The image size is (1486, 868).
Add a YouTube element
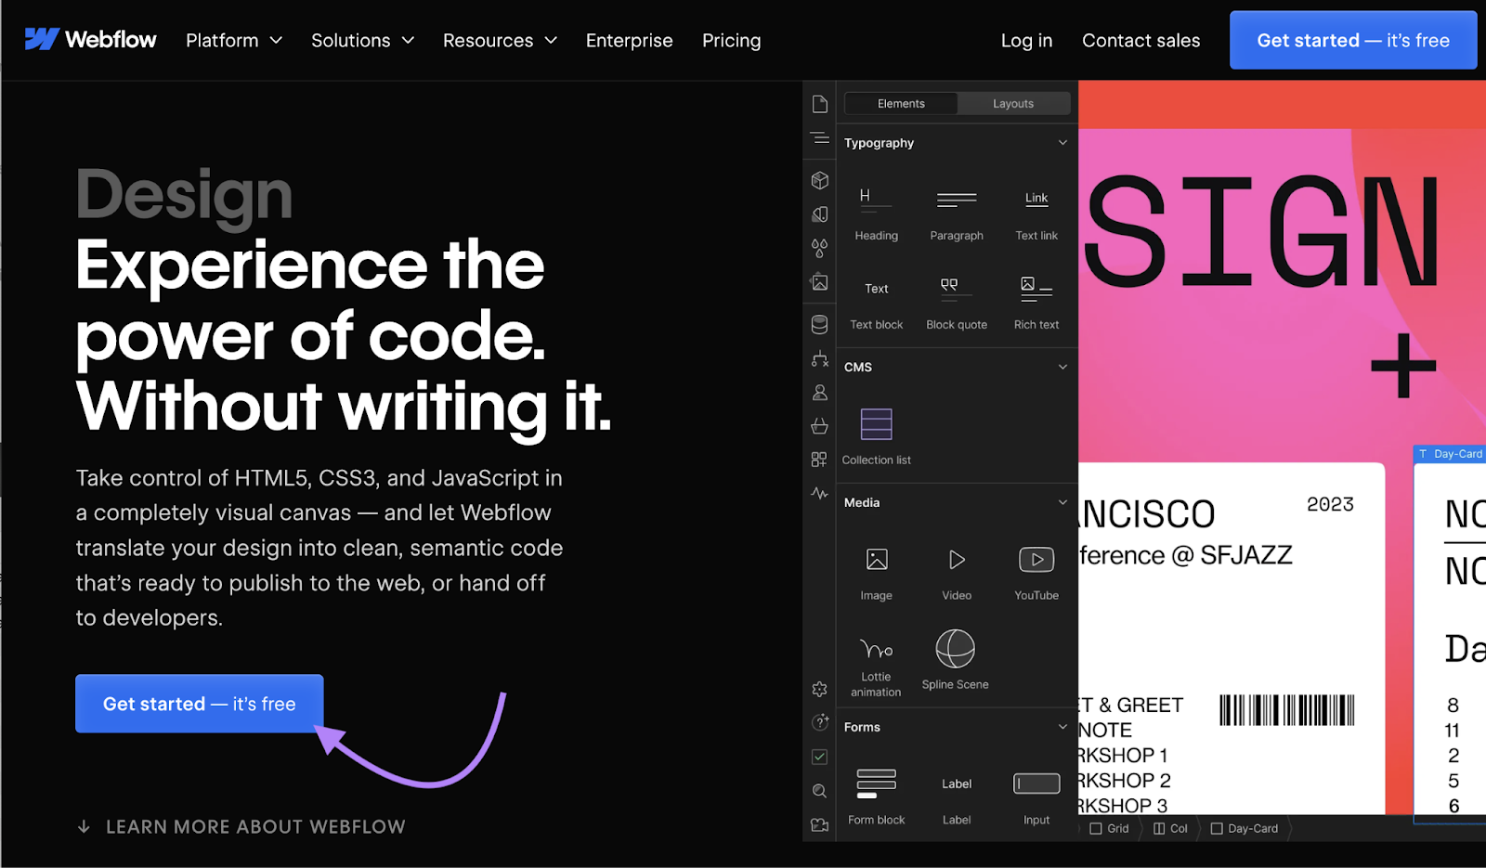click(1036, 574)
